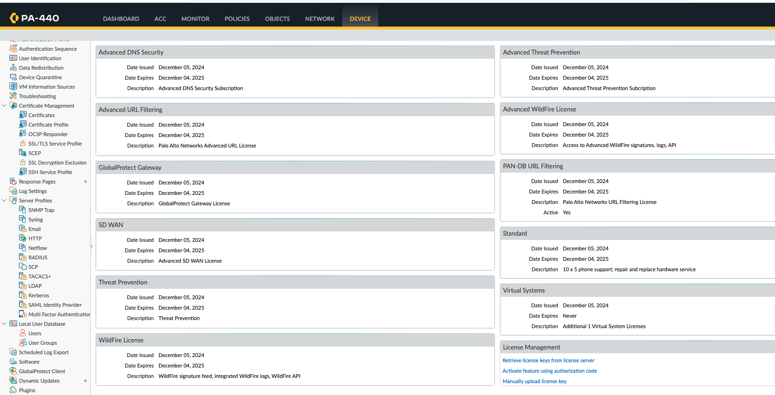This screenshot has height=395, width=775.
Task: Select User Groups in sidebar
Action: [43, 343]
